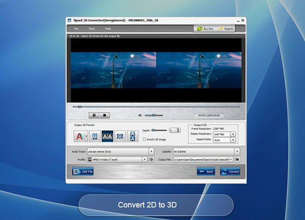305x220 pixels.
Task: Click the Add File button
Action: pyautogui.click(x=83, y=171)
